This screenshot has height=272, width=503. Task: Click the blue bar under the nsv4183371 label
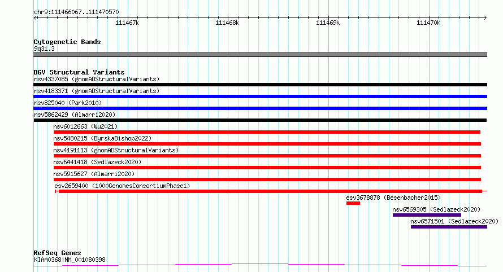pos(260,96)
